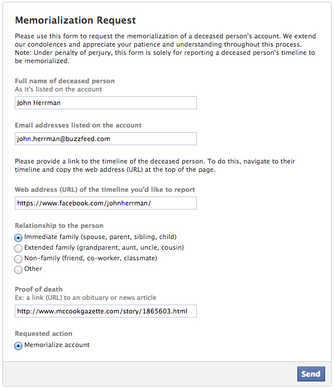Image resolution: width=334 pixels, height=389 pixels.
Task: Focus the full name field containing John Herrman
Action: point(106,103)
